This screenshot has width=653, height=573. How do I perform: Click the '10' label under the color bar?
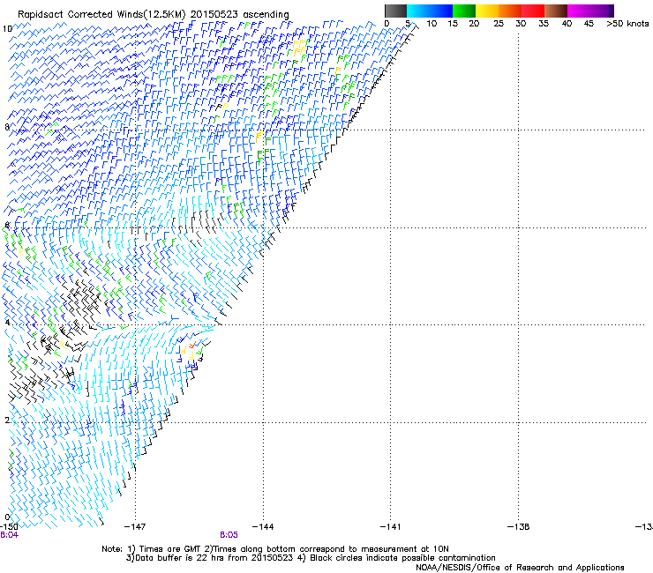(x=432, y=23)
